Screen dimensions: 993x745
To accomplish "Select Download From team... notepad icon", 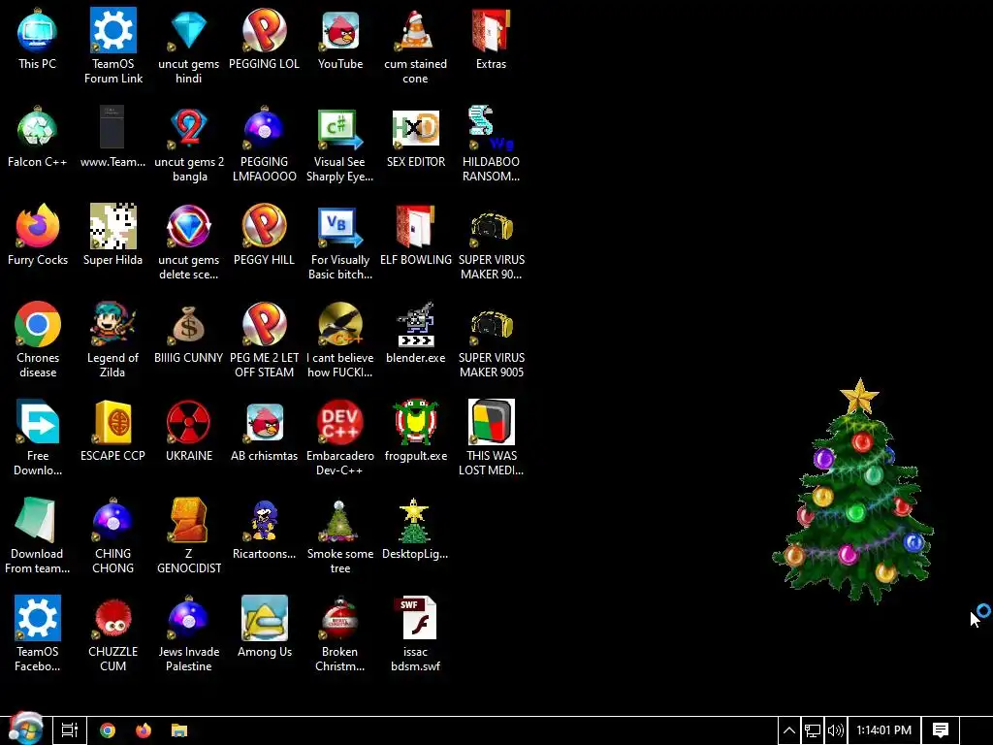I will [38, 520].
